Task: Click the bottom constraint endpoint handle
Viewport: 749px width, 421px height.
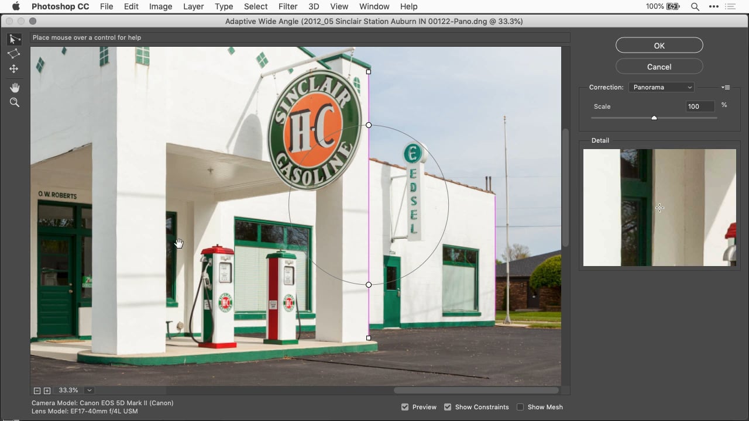Action: pos(368,338)
